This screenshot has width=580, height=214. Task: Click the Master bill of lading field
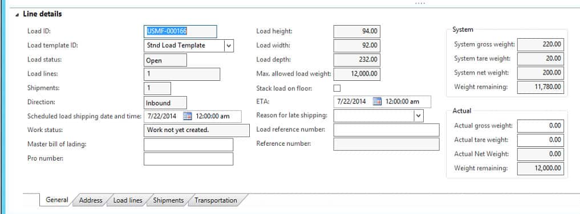tap(189, 145)
